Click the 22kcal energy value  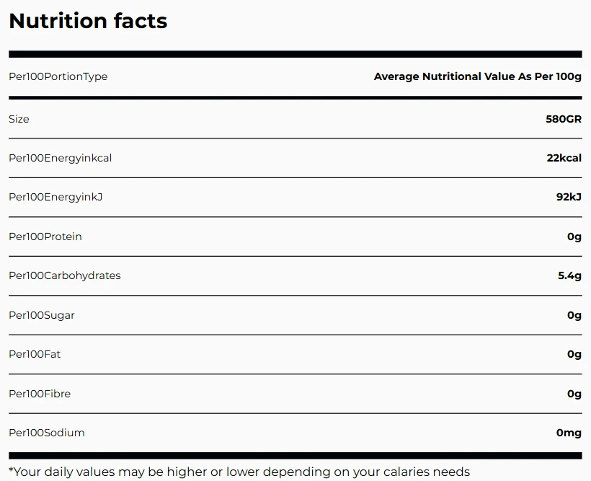click(564, 158)
